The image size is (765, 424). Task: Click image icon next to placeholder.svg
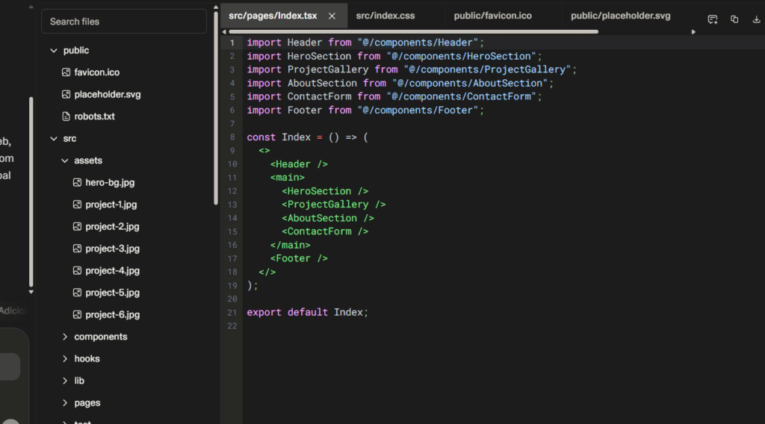click(66, 95)
